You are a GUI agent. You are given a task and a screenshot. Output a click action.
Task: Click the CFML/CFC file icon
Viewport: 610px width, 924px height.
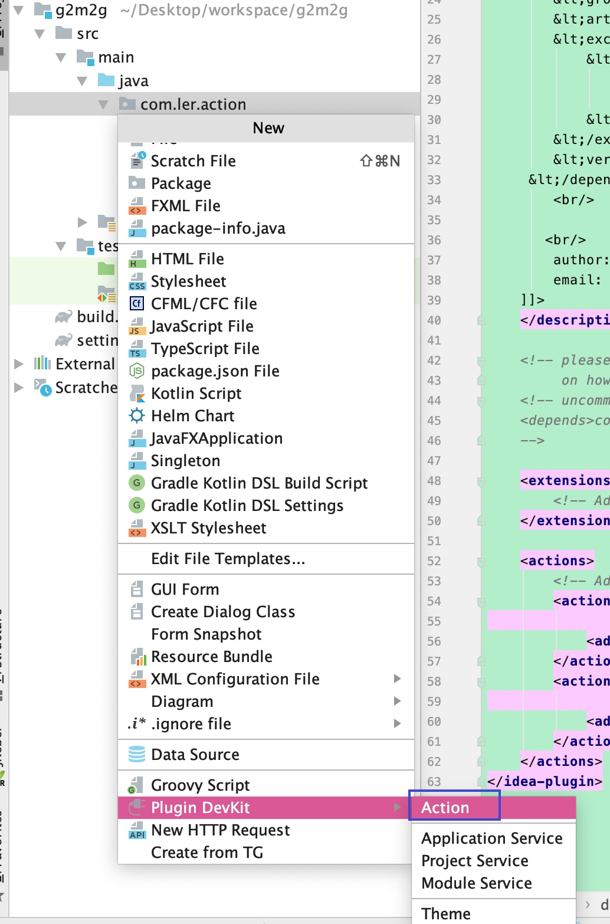tap(137, 303)
